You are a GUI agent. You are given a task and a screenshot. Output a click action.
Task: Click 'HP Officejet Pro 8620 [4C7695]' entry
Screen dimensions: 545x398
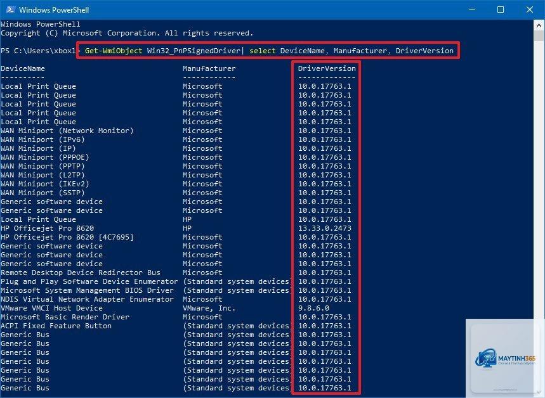(67, 237)
